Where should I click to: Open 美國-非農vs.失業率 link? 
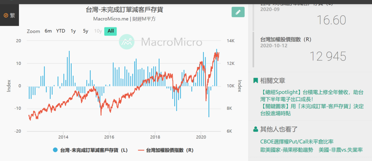[x=341, y=150]
